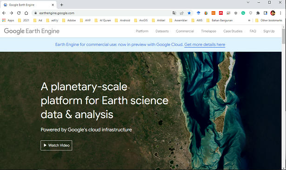The height and width of the screenshot is (170, 286).
Task: Open the home page via house icon
Action: (x=26, y=13)
